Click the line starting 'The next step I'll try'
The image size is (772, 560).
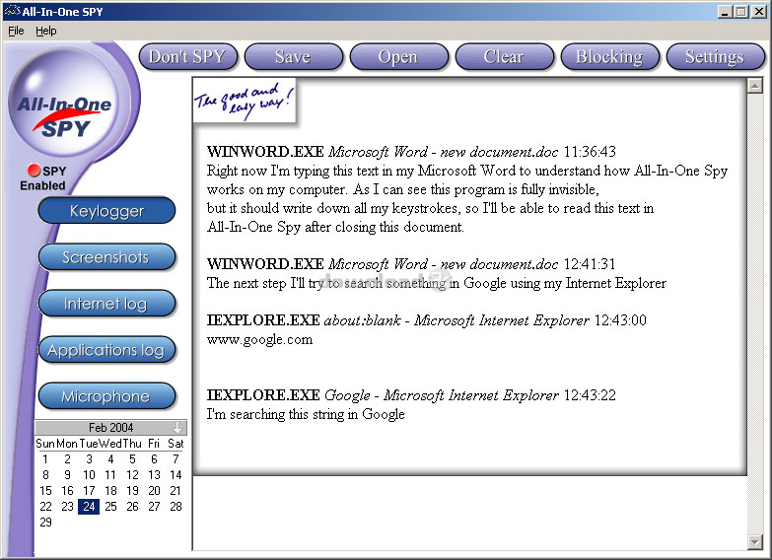436,283
